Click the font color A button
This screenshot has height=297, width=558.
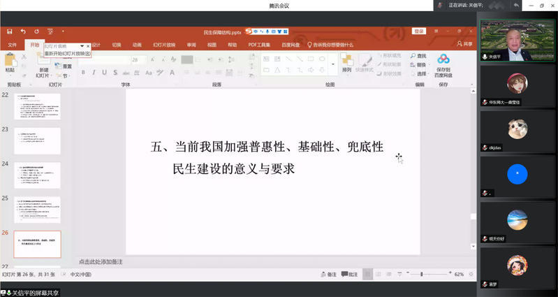coord(172,72)
